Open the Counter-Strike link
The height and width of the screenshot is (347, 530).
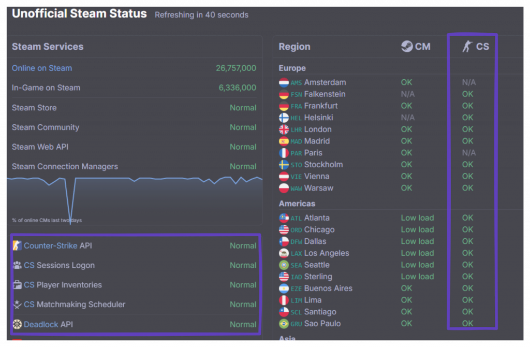(51, 245)
